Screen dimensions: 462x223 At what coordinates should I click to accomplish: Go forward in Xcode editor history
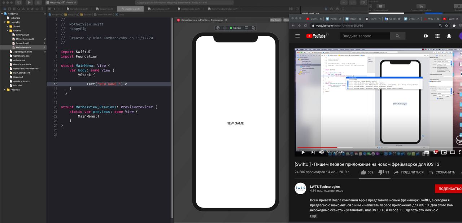pos(58,9)
